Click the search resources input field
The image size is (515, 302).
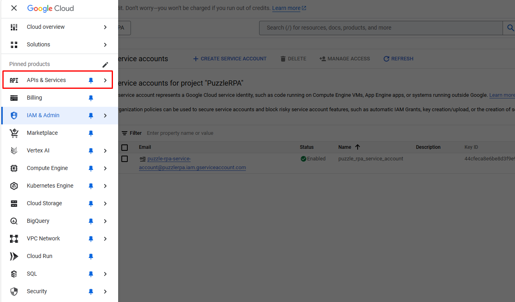(x=381, y=28)
